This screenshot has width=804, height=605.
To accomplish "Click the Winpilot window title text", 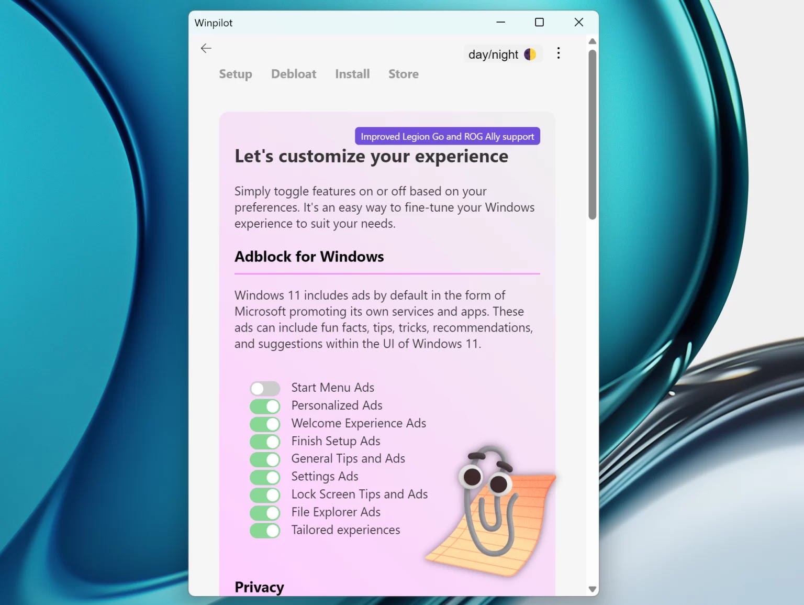I will 214,23.
